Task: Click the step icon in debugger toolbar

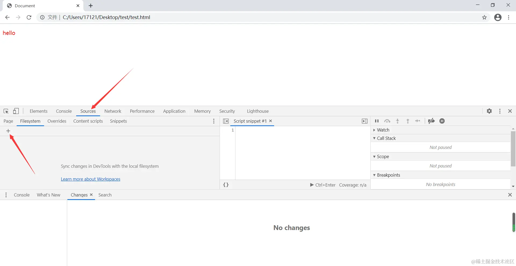Action: 418,121
